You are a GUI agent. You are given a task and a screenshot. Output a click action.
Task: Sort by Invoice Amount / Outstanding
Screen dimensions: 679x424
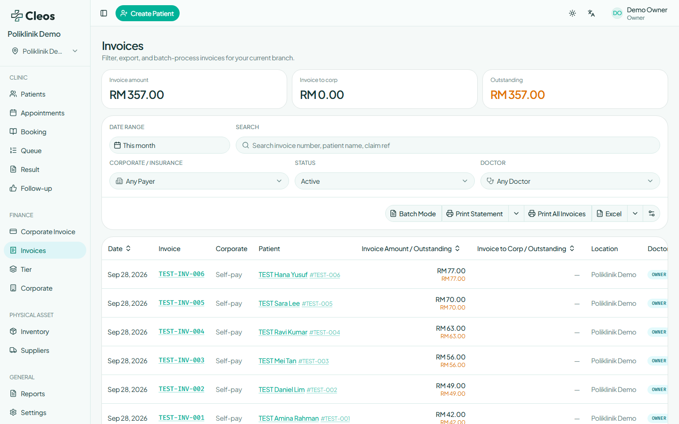click(x=411, y=249)
